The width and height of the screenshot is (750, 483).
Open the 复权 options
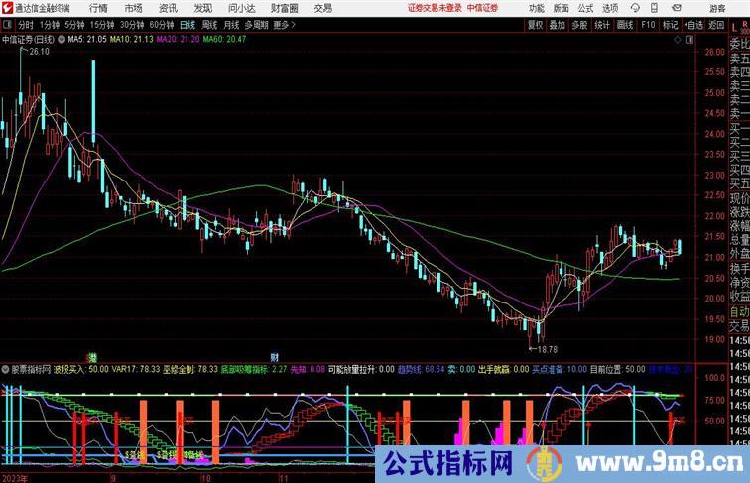click(536, 24)
